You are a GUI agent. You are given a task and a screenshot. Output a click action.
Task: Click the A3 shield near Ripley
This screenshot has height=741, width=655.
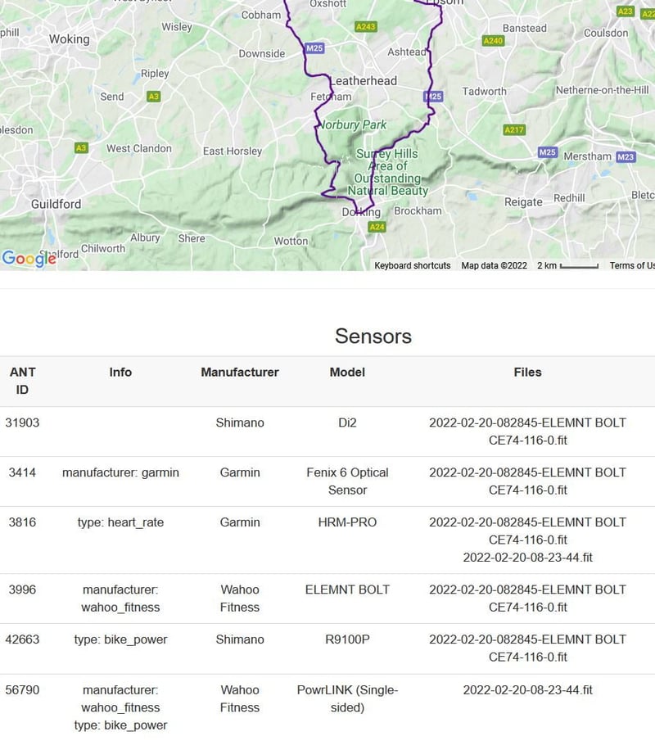(x=153, y=97)
